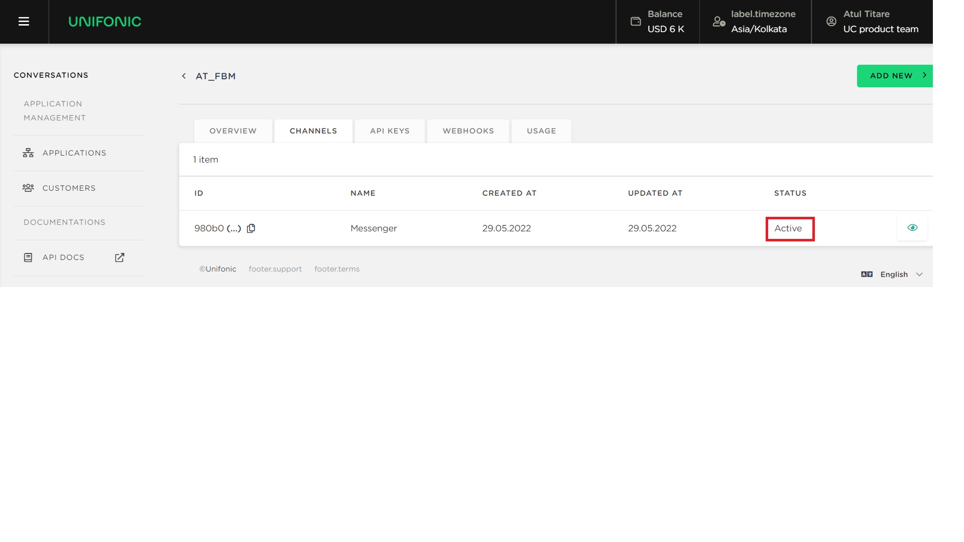Click the Active status cell
The image size is (964, 542).
click(x=788, y=228)
